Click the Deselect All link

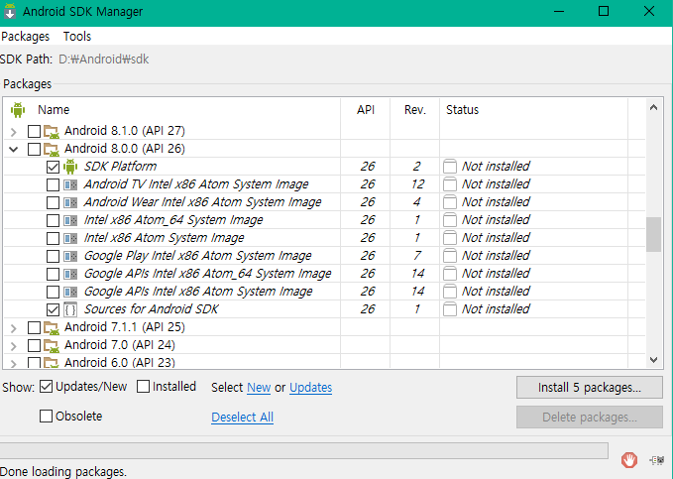(x=243, y=418)
